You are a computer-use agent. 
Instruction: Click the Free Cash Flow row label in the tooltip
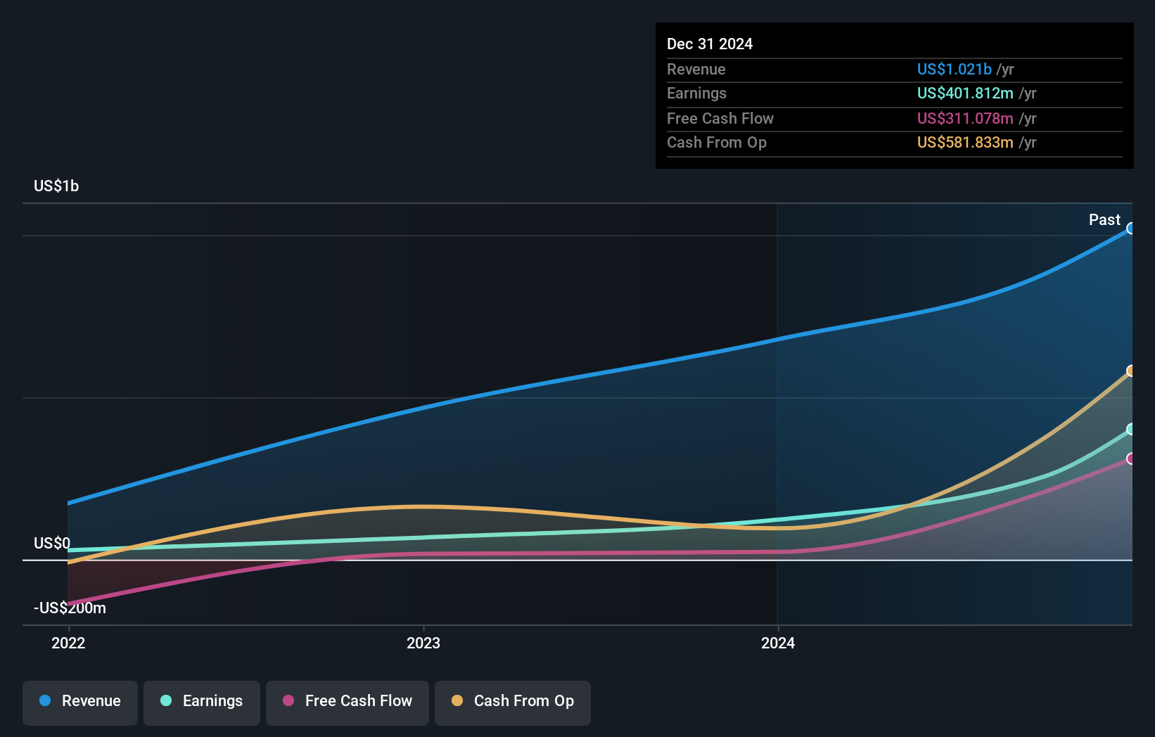point(720,118)
